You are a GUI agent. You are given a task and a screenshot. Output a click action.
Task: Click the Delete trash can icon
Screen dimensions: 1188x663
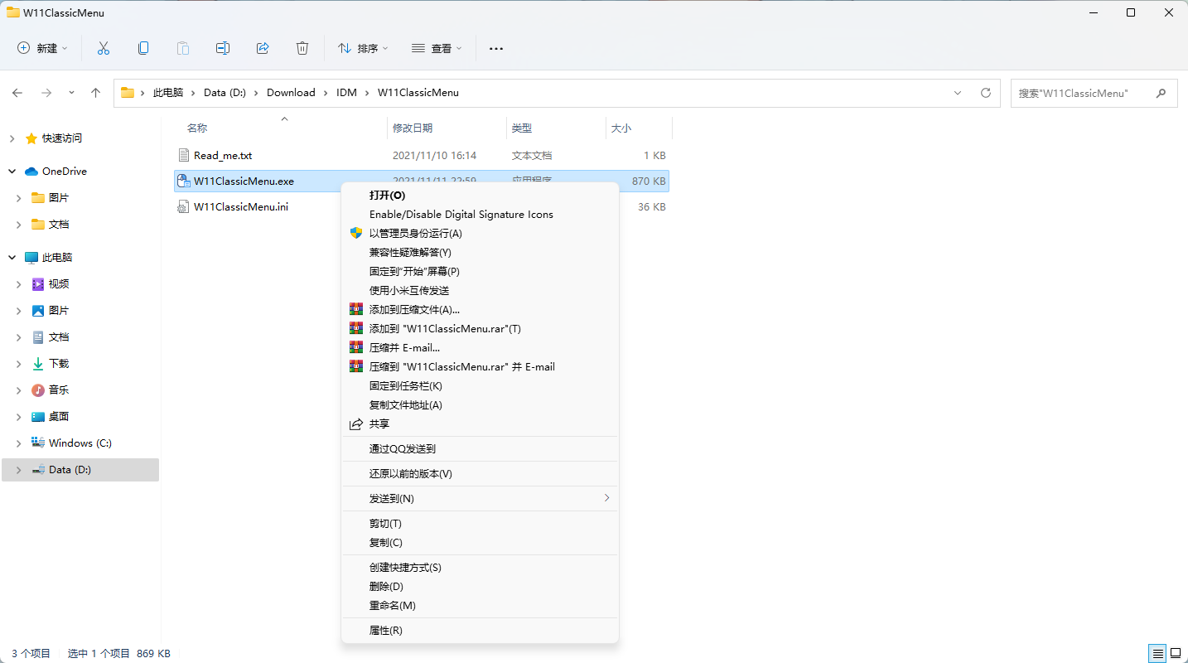click(x=302, y=48)
